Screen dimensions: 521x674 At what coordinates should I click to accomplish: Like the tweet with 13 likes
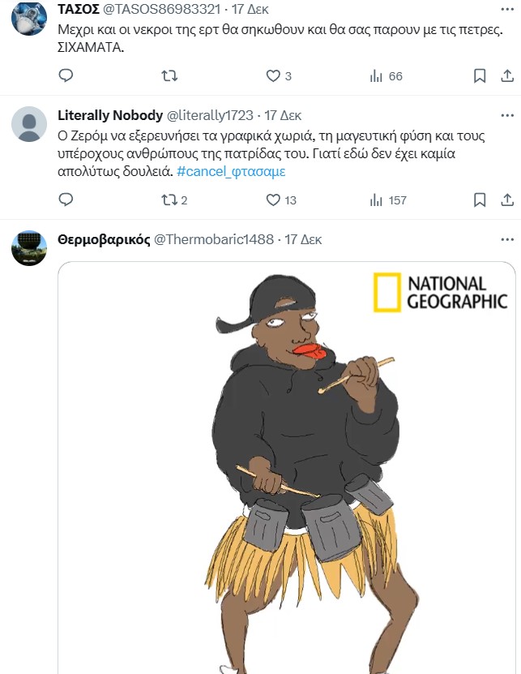click(274, 200)
